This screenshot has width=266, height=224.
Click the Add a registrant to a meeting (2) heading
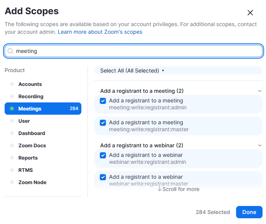(142, 91)
